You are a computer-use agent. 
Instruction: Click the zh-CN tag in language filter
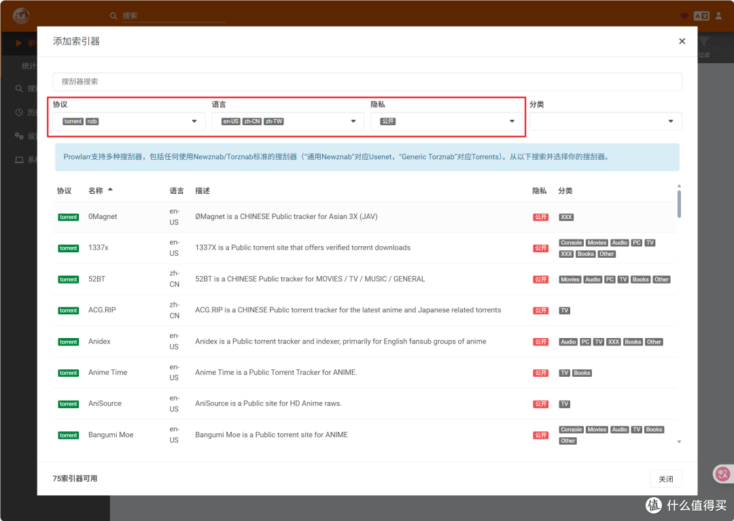(x=251, y=121)
